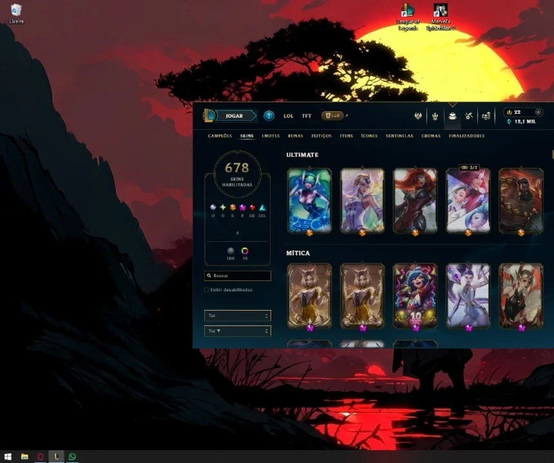Open the RUNAS tab

(296, 136)
